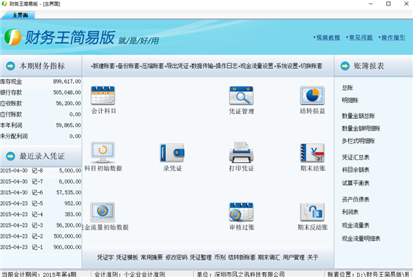Click arrow icon beside 本期财务指标
The height and width of the screenshot is (277, 413).
pyautogui.click(x=10, y=66)
